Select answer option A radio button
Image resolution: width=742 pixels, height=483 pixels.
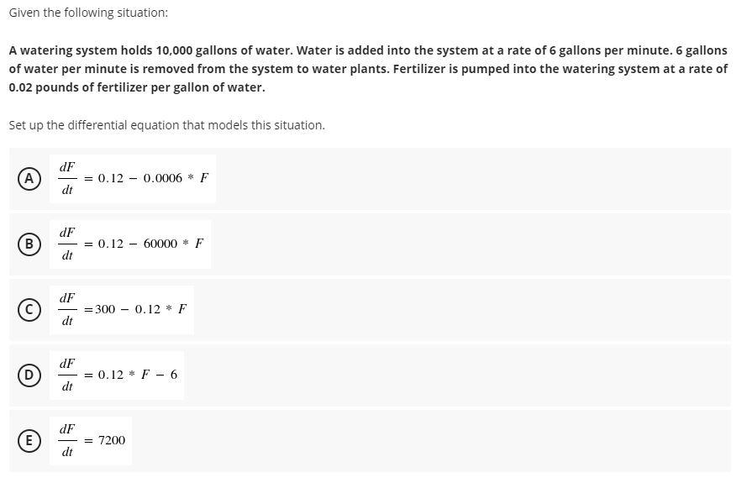(29, 179)
